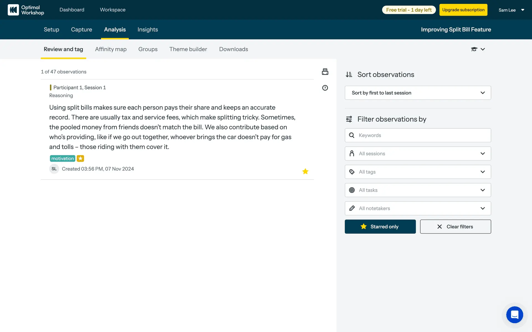Open the help question-mark icon
532x332 pixels.
click(325, 88)
